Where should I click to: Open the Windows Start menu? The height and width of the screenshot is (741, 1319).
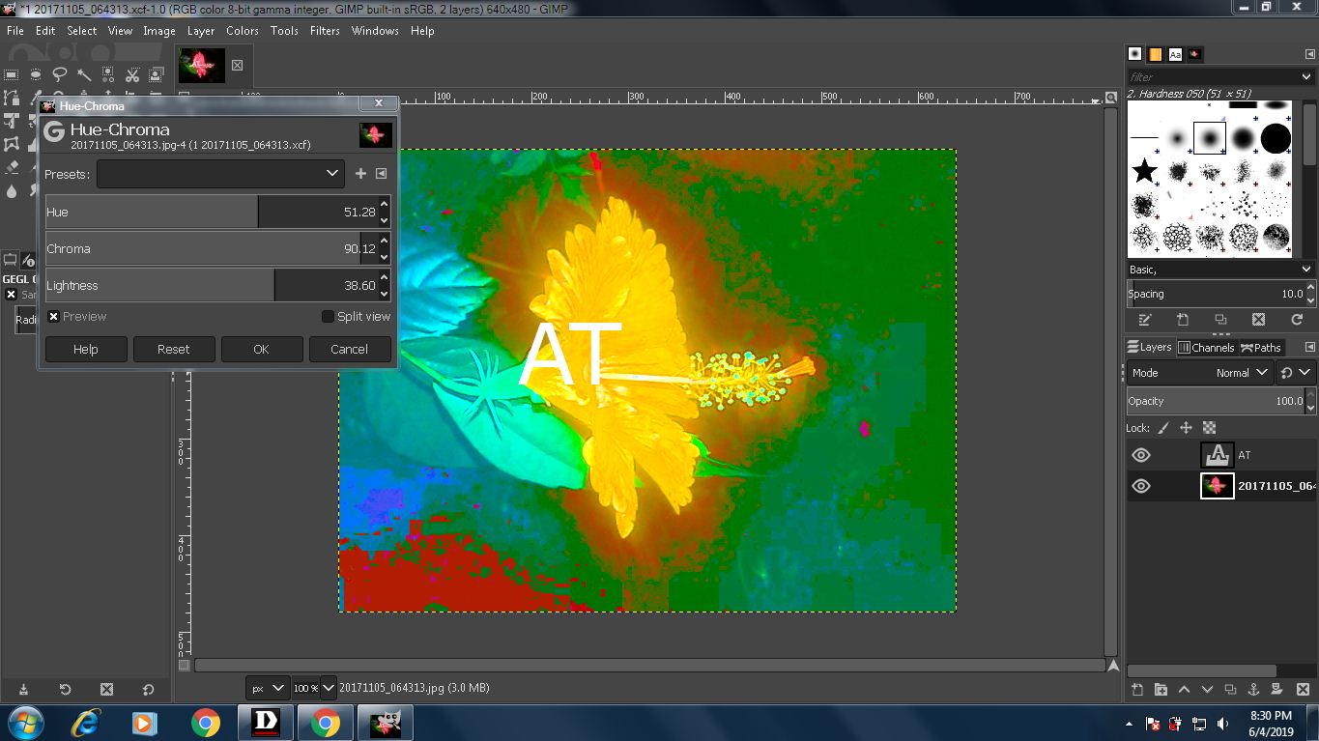point(24,722)
